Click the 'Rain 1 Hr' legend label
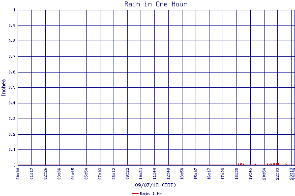The width and height of the screenshot is (295, 196). point(151,194)
